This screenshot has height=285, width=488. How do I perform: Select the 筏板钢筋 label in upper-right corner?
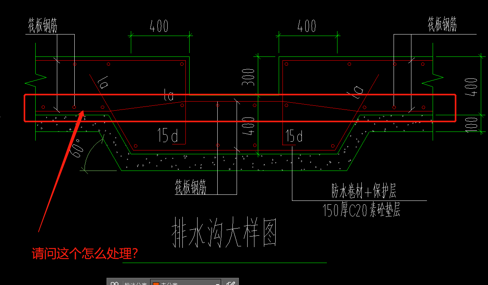[x=442, y=25]
